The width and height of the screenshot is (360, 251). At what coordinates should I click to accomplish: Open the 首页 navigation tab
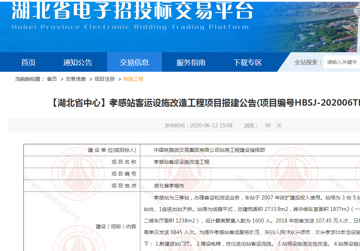point(28,62)
